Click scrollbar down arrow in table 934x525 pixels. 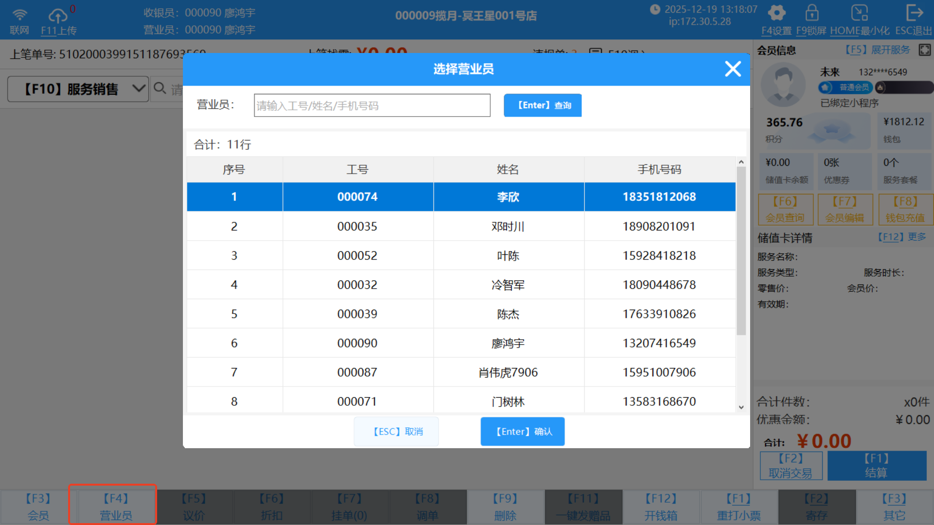pos(741,407)
